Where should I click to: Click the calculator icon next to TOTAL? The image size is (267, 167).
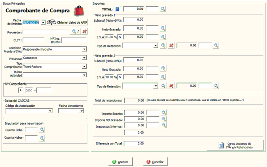coord(118,9)
